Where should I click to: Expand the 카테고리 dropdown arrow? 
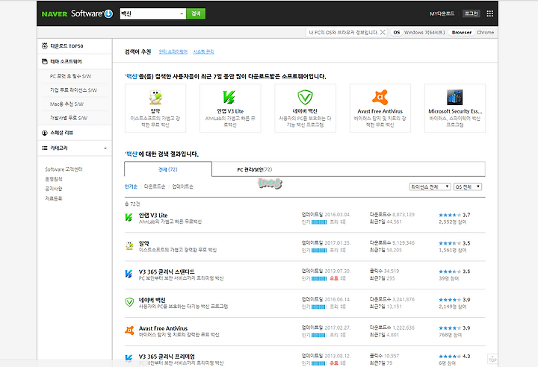point(105,148)
